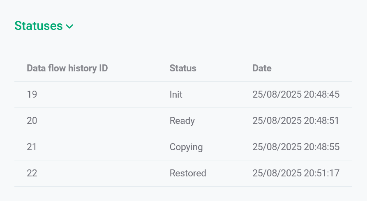367x201 pixels.
Task: Select history ID 20 cell
Action: pos(32,121)
